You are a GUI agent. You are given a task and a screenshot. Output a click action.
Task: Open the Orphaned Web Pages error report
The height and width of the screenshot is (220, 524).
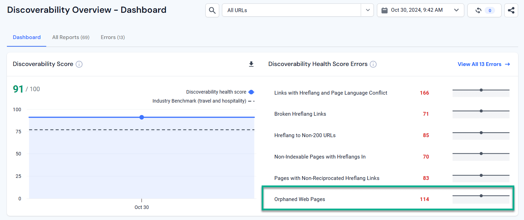point(300,199)
